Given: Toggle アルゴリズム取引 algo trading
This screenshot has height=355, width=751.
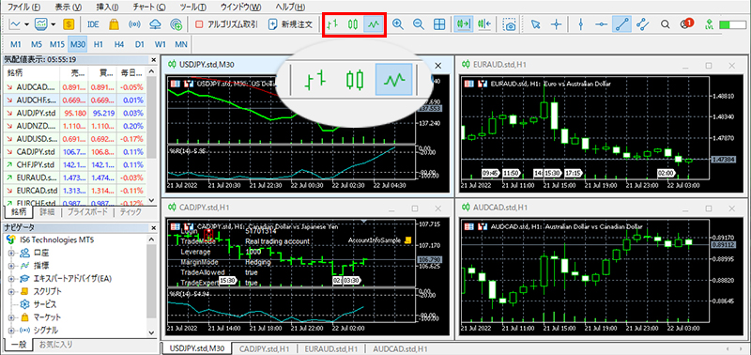Looking at the screenshot, I should click(x=226, y=24).
